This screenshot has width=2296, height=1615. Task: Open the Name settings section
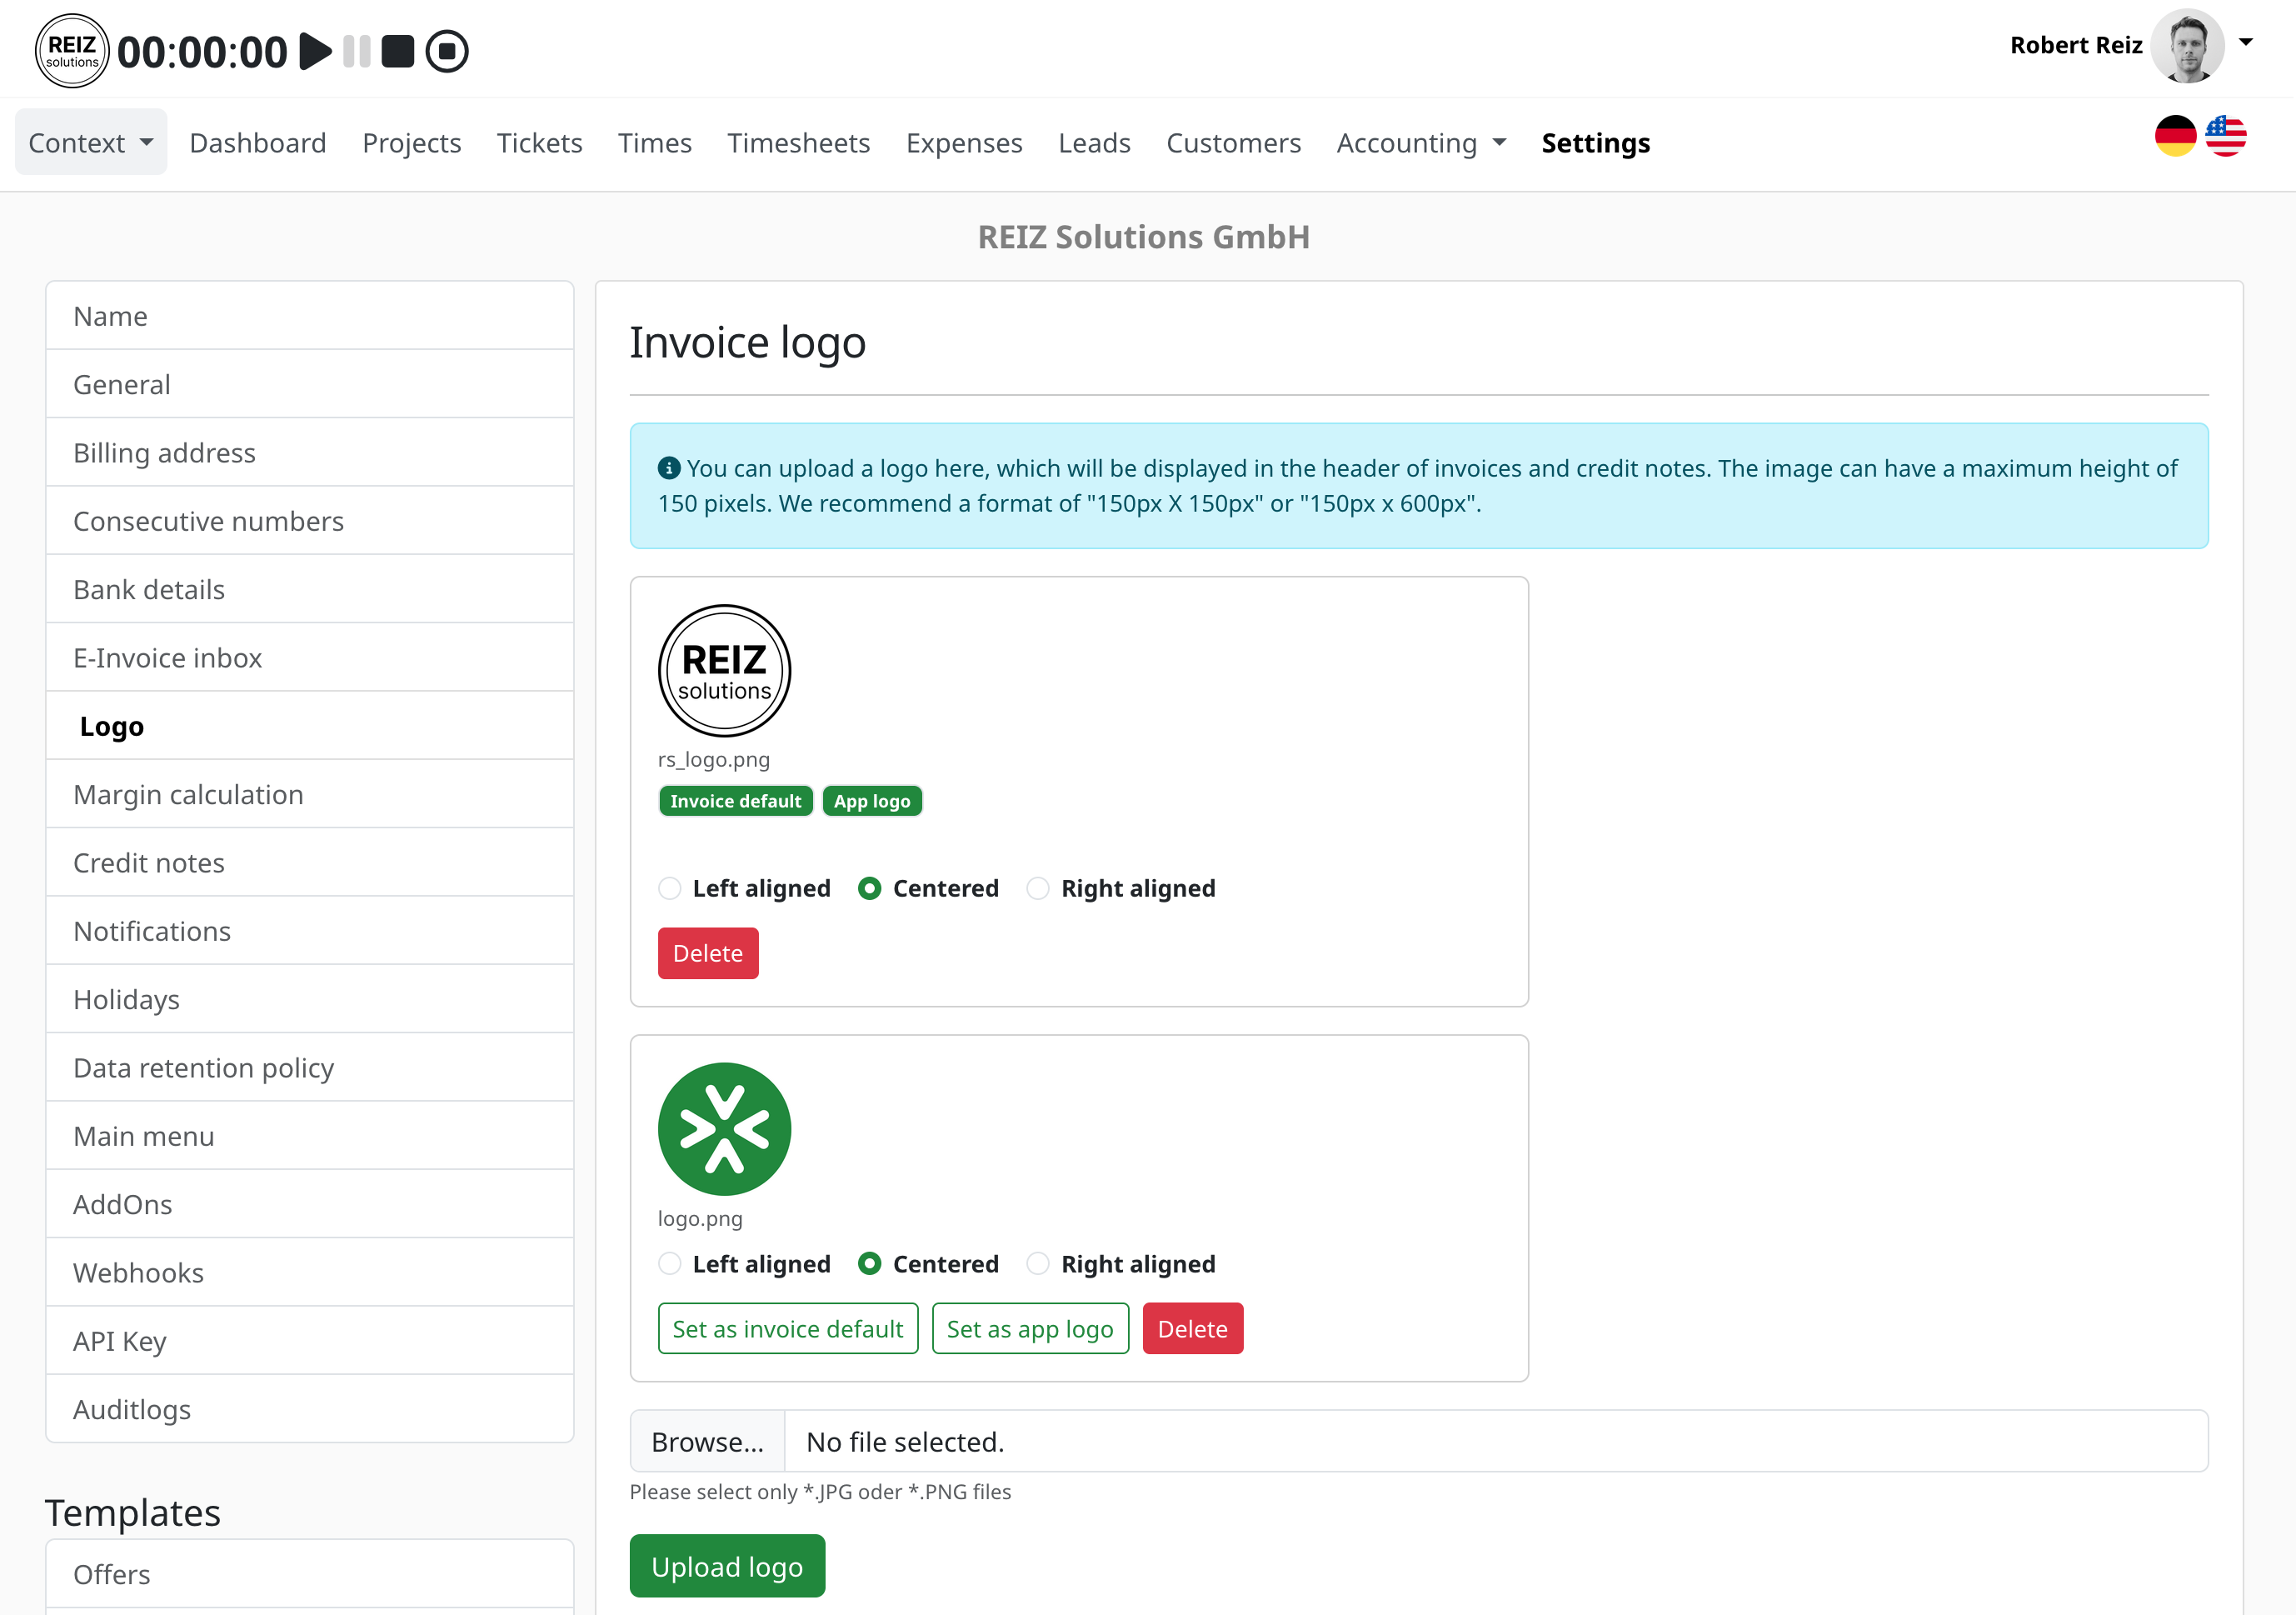point(310,316)
